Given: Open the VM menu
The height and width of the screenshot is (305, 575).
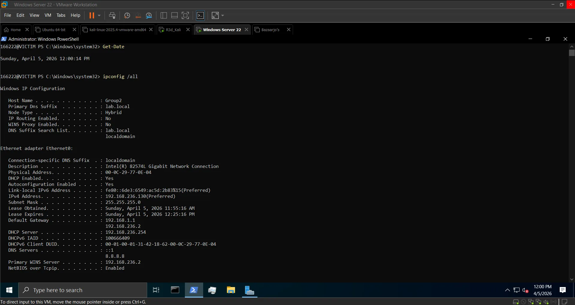Looking at the screenshot, I should point(48,15).
